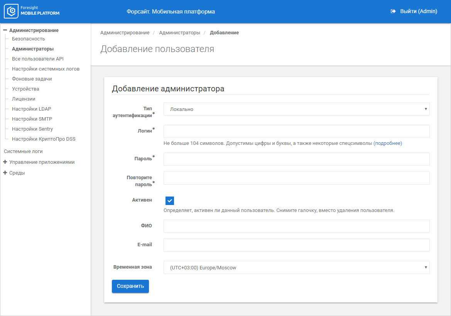Open Настройки SMTP in the sidebar
Image resolution: width=451 pixels, height=316 pixels.
(x=32, y=119)
